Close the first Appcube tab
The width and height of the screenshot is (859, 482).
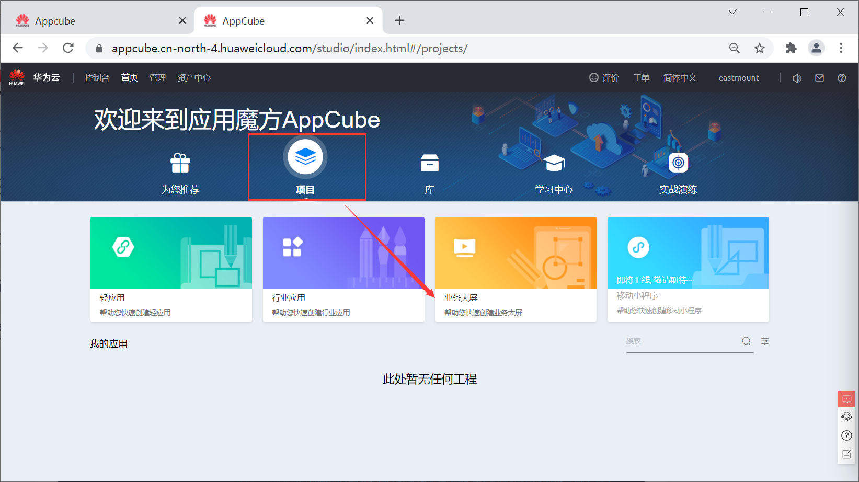click(182, 20)
